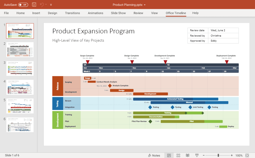255x158 pixels.
Task: Switch to Normal view icon
Action: [169, 155]
